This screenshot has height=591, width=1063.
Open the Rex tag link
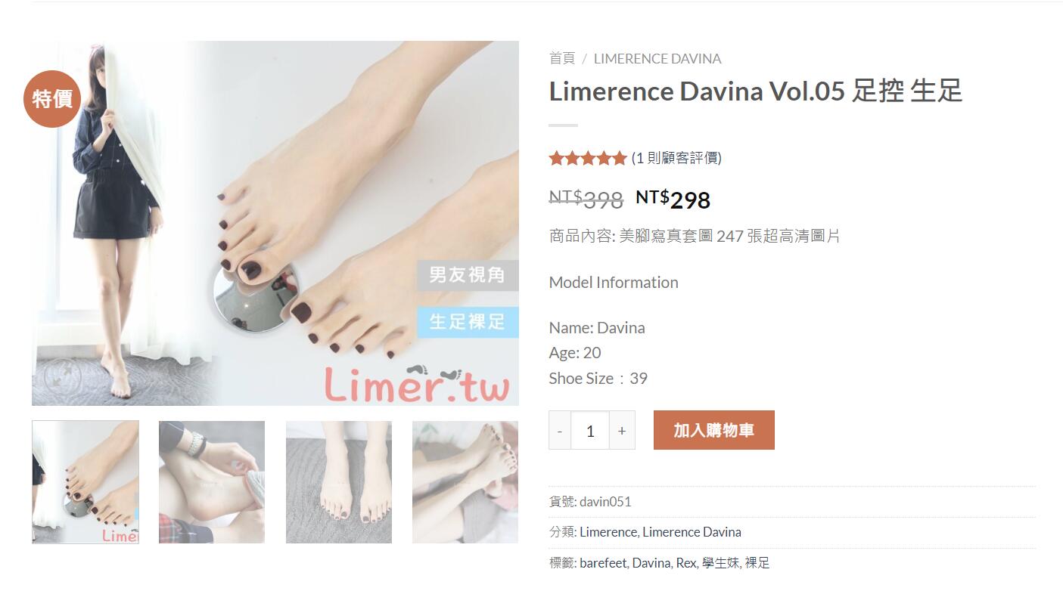click(x=686, y=563)
